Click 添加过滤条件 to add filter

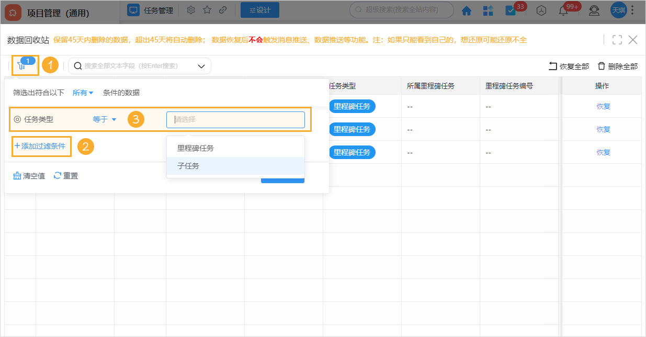click(x=40, y=146)
